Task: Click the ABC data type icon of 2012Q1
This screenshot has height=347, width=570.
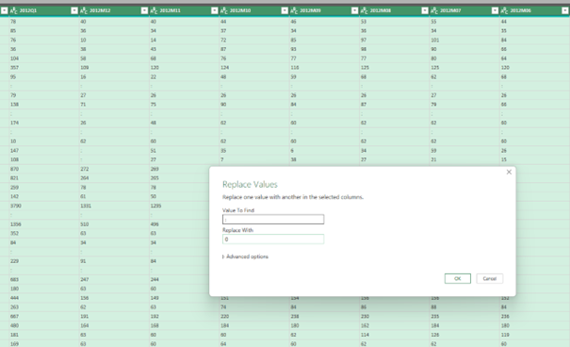Action: [13, 11]
